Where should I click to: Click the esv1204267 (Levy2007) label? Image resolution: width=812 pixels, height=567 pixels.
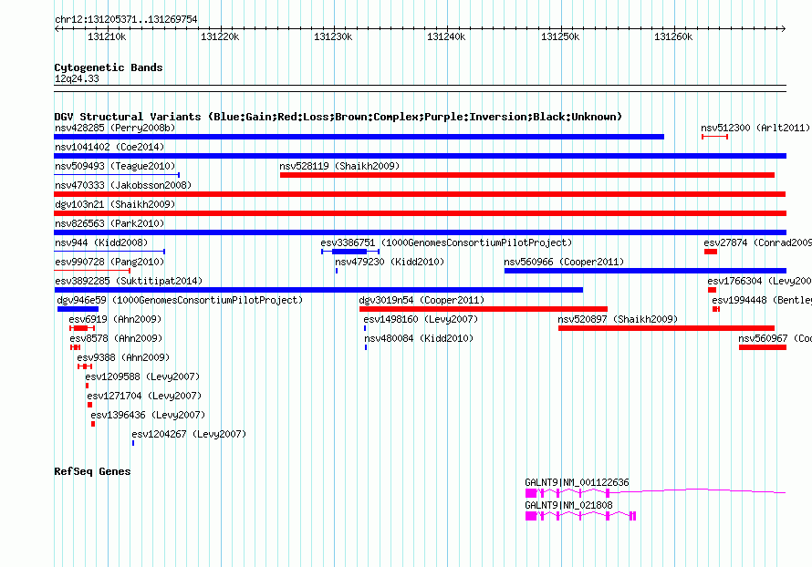pos(189,434)
